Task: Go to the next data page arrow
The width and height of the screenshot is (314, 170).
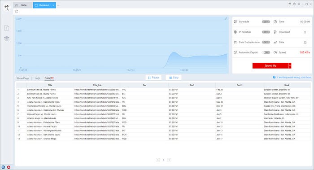Action: coord(169,160)
